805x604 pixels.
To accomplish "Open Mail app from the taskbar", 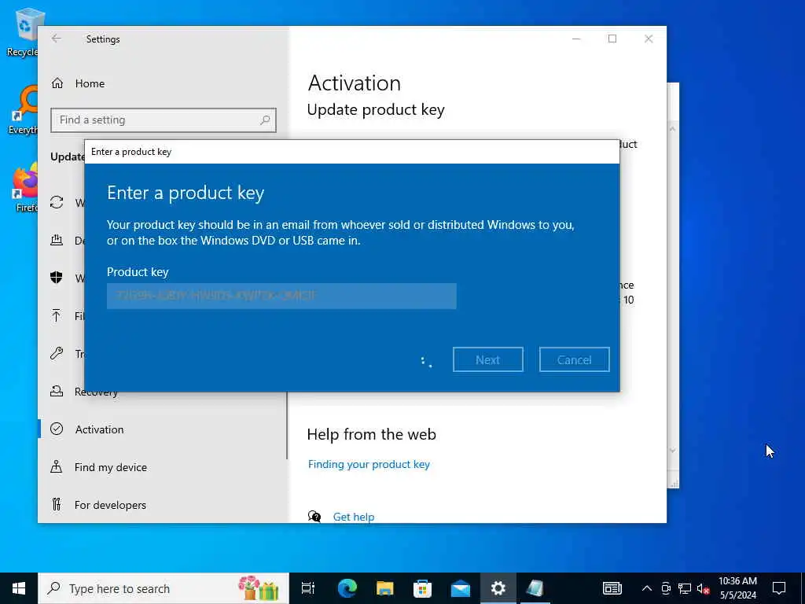I will point(461,588).
